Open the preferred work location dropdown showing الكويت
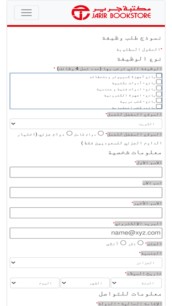Image resolution: width=172 pixels, height=306 pixels. click(86, 124)
